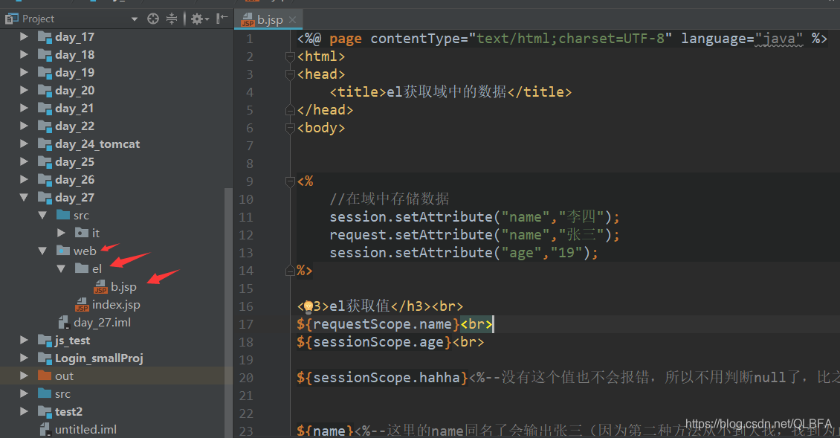
Task: Expand the day_17 module
Action: (24, 36)
